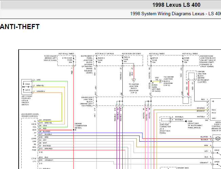221x169 pixels.
Task: Click the '1998 Lexus LS 400' title
Action: (176, 5)
